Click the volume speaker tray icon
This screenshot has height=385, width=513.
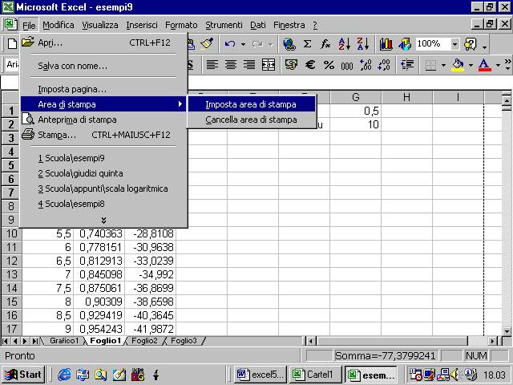pyautogui.click(x=454, y=375)
